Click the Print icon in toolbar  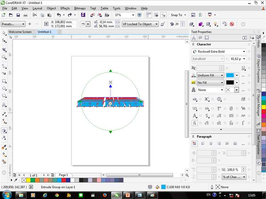(25, 15)
